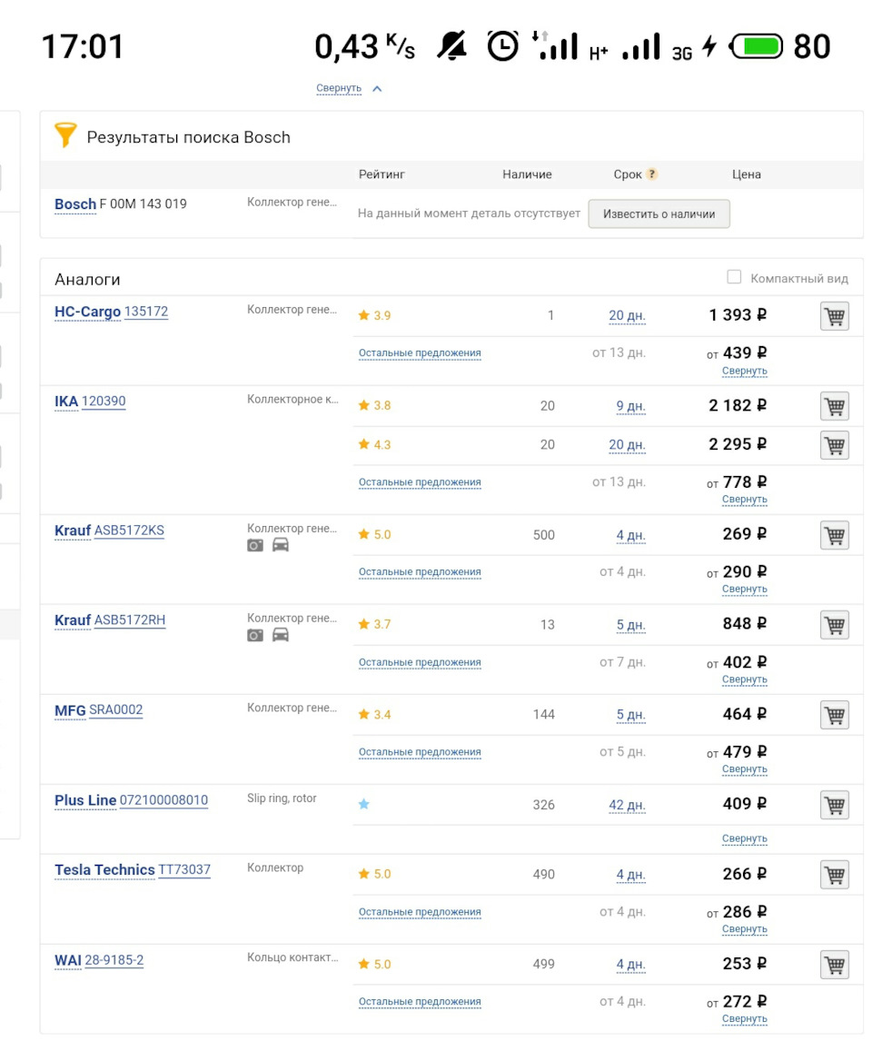Add Tesla Technics TT73037 to cart

[x=834, y=875]
